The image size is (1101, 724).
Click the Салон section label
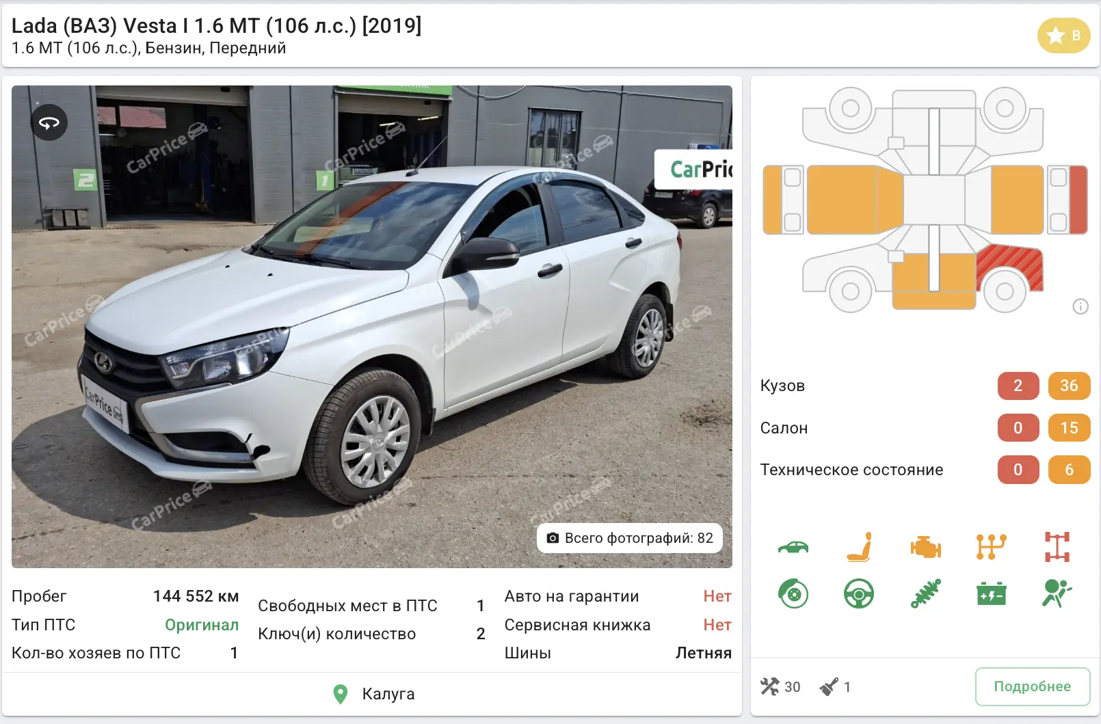click(x=784, y=428)
